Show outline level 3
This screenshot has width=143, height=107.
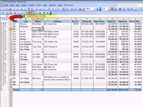coord(6,19)
